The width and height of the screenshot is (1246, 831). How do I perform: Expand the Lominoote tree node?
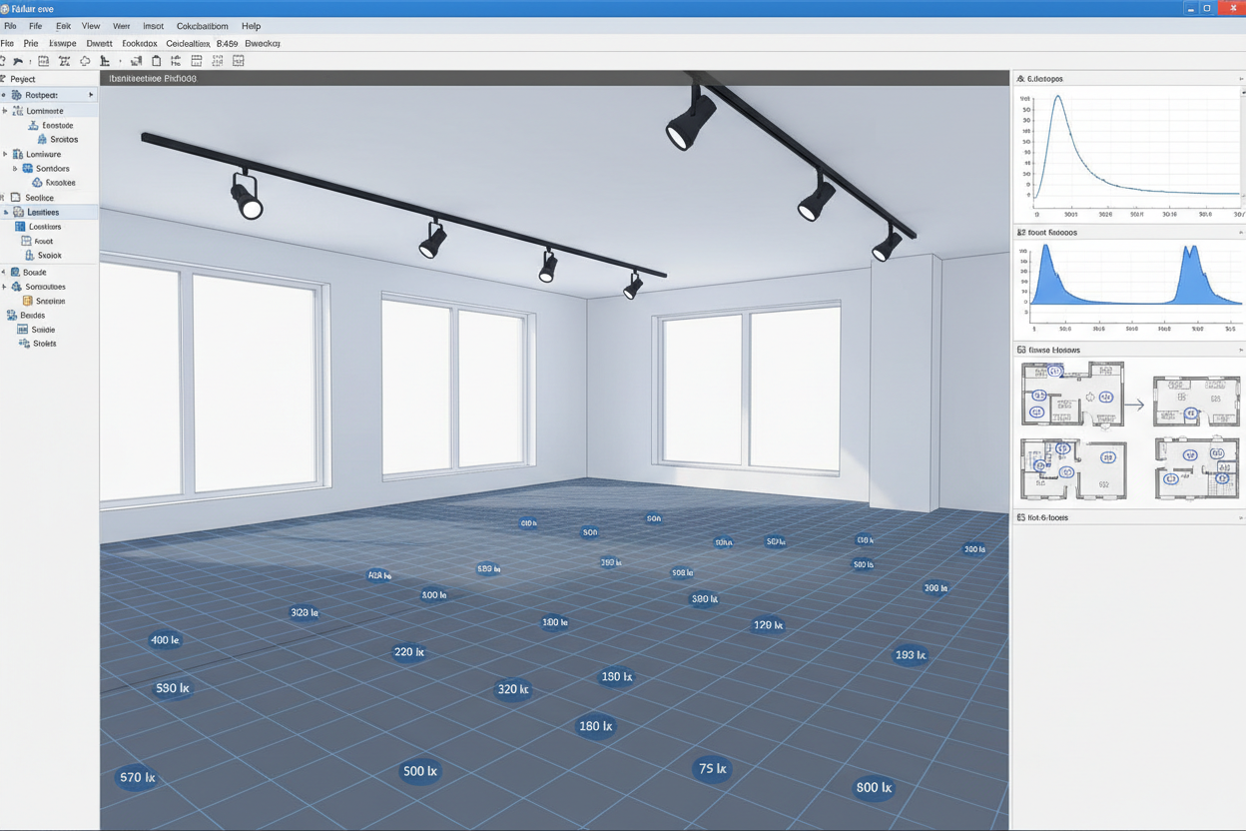tap(6, 111)
